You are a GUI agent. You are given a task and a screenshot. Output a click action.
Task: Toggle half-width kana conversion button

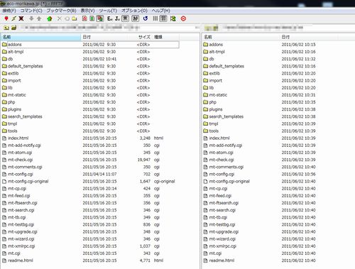(135, 18)
